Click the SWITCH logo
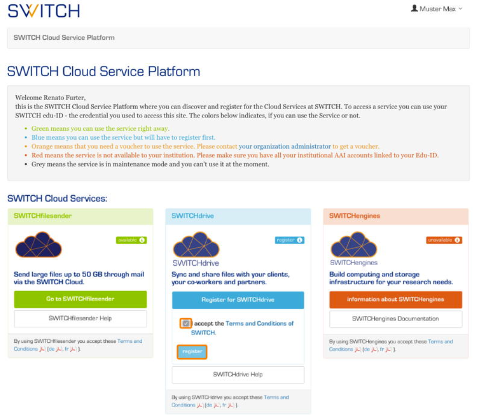479x415 pixels. pos(44,11)
